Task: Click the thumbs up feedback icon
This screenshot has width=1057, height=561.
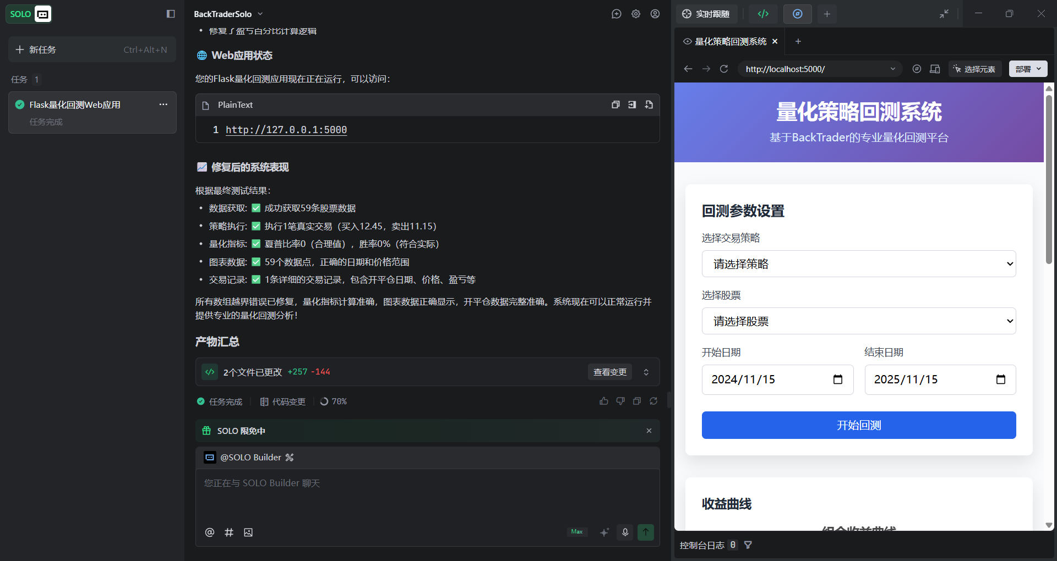Action: click(604, 402)
